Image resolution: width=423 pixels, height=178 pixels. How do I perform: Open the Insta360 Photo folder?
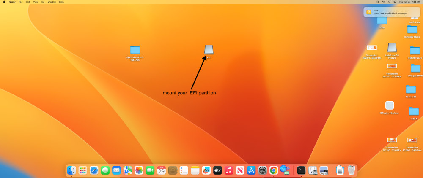(x=412, y=30)
